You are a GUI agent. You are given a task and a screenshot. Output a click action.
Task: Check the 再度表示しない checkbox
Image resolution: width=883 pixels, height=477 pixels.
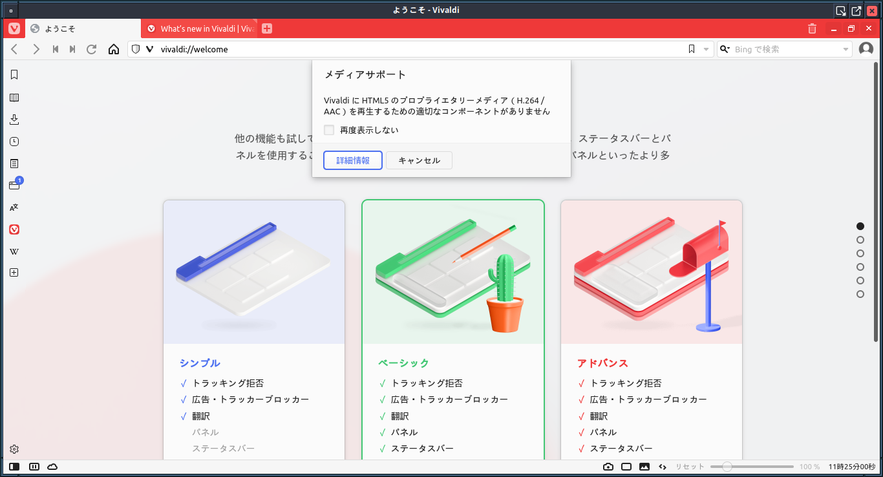pos(329,130)
